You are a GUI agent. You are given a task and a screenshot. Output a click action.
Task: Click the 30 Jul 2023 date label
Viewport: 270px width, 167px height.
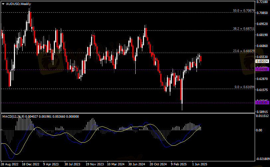pyautogui.click(x=72, y=164)
